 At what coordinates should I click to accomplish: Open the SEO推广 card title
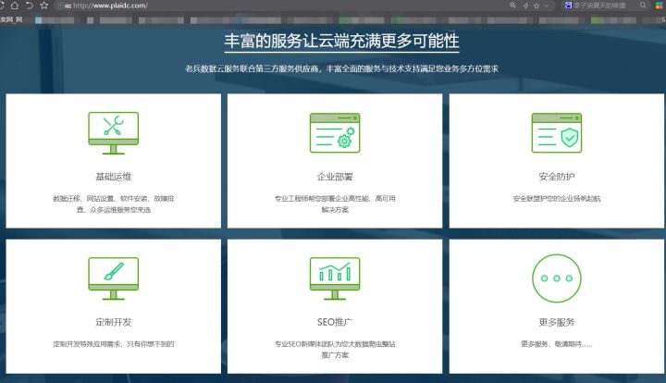pos(335,322)
